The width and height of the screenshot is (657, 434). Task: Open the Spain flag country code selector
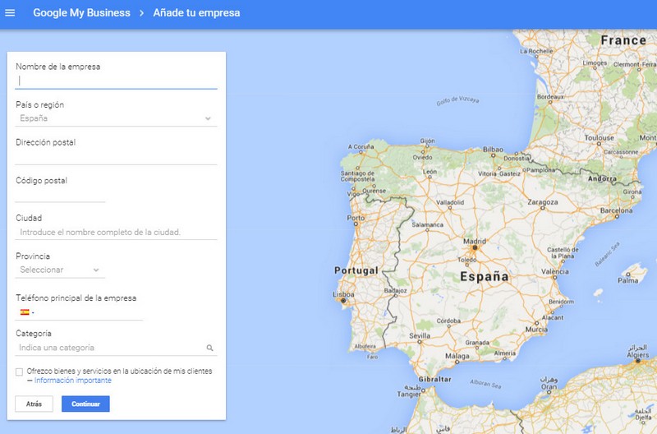(x=27, y=312)
